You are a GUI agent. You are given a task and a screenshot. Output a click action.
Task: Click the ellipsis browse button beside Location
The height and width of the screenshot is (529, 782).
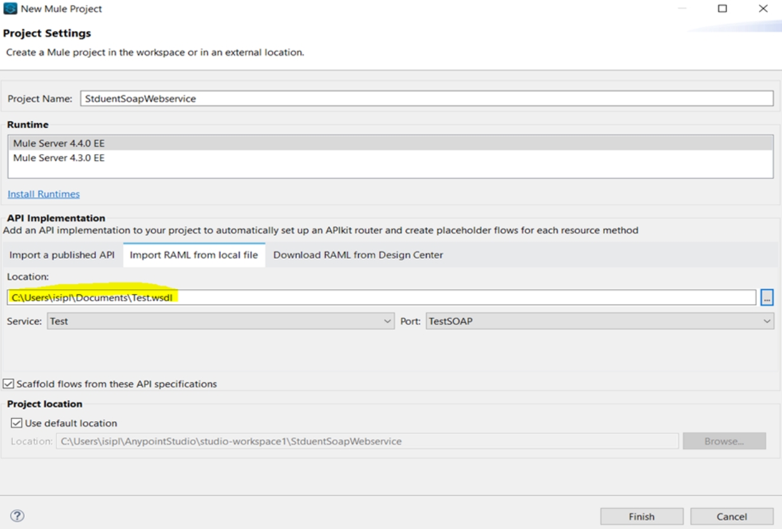click(x=767, y=297)
